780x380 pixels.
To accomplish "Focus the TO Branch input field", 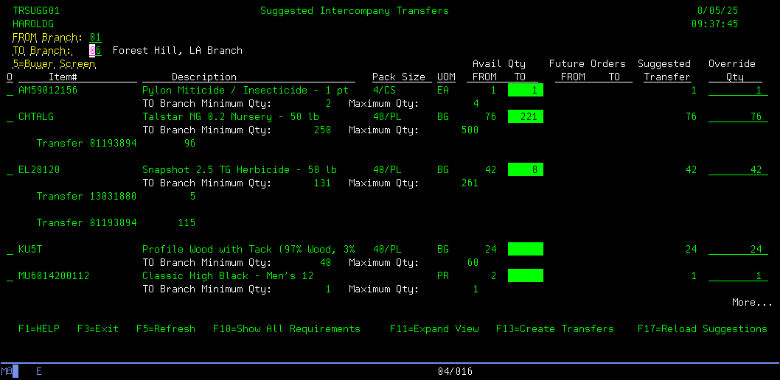I will click(x=95, y=51).
